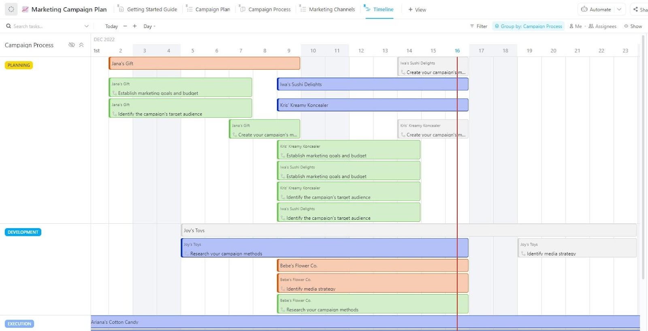This screenshot has height=331, width=648.
Task: Open the Assignees filter
Action: (602, 26)
